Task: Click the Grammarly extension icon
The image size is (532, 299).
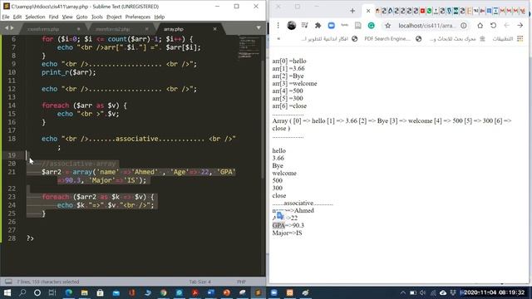Action: pos(372,26)
